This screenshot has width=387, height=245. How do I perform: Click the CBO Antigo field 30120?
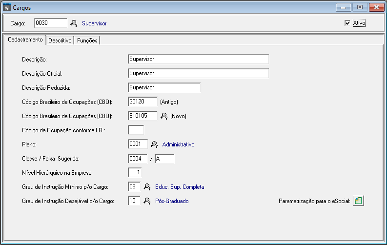143,102
